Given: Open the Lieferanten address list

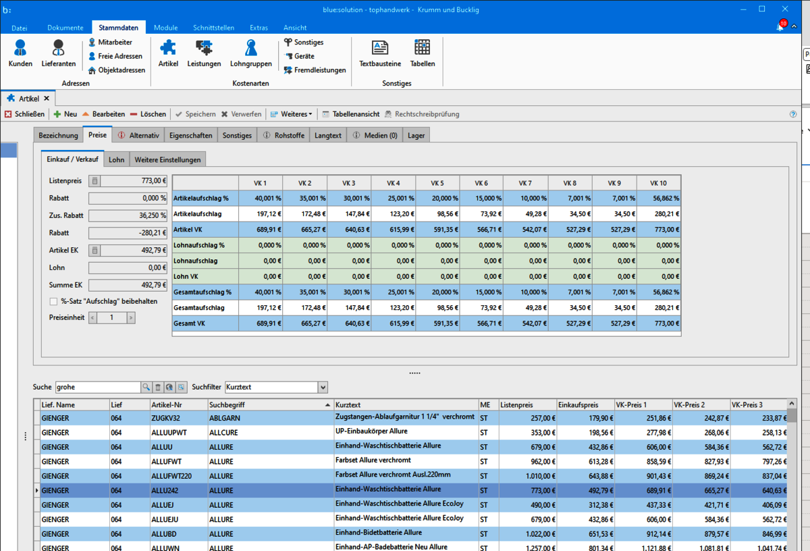Looking at the screenshot, I should [x=58, y=53].
